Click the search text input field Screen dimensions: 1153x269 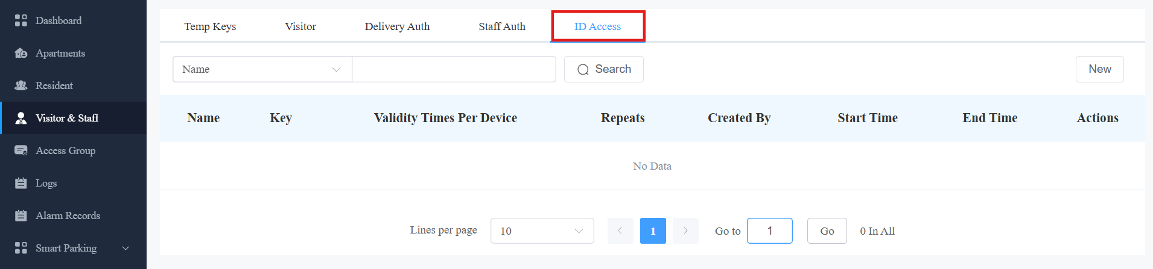(x=454, y=69)
